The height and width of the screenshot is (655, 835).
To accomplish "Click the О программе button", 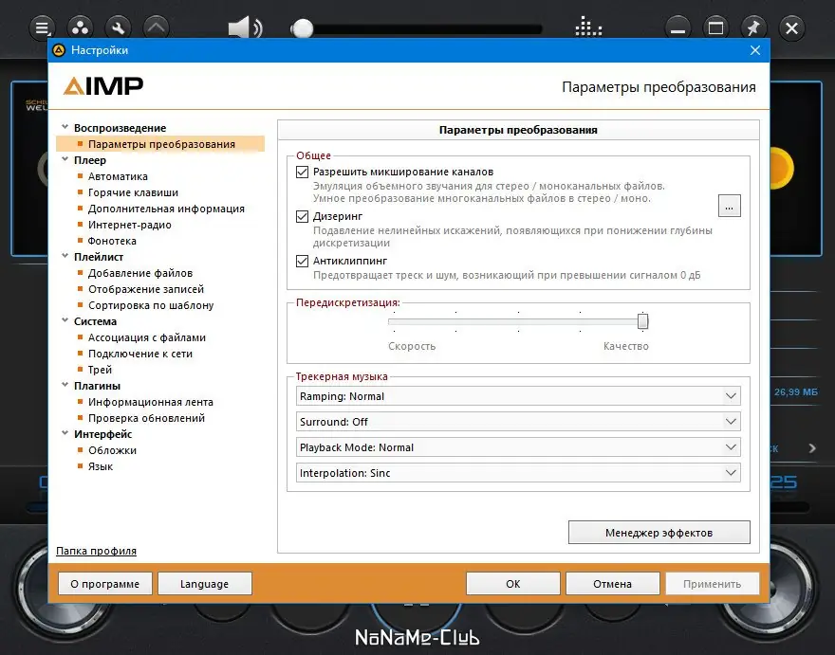I will click(x=105, y=584).
